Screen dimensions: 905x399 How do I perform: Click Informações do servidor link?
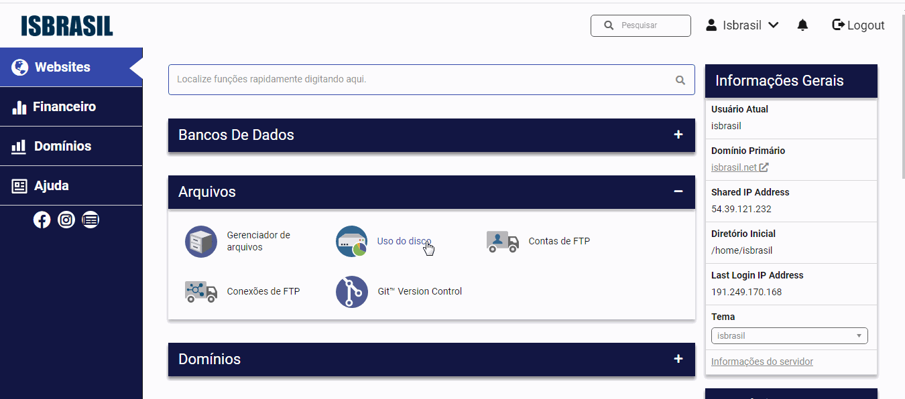[762, 361]
